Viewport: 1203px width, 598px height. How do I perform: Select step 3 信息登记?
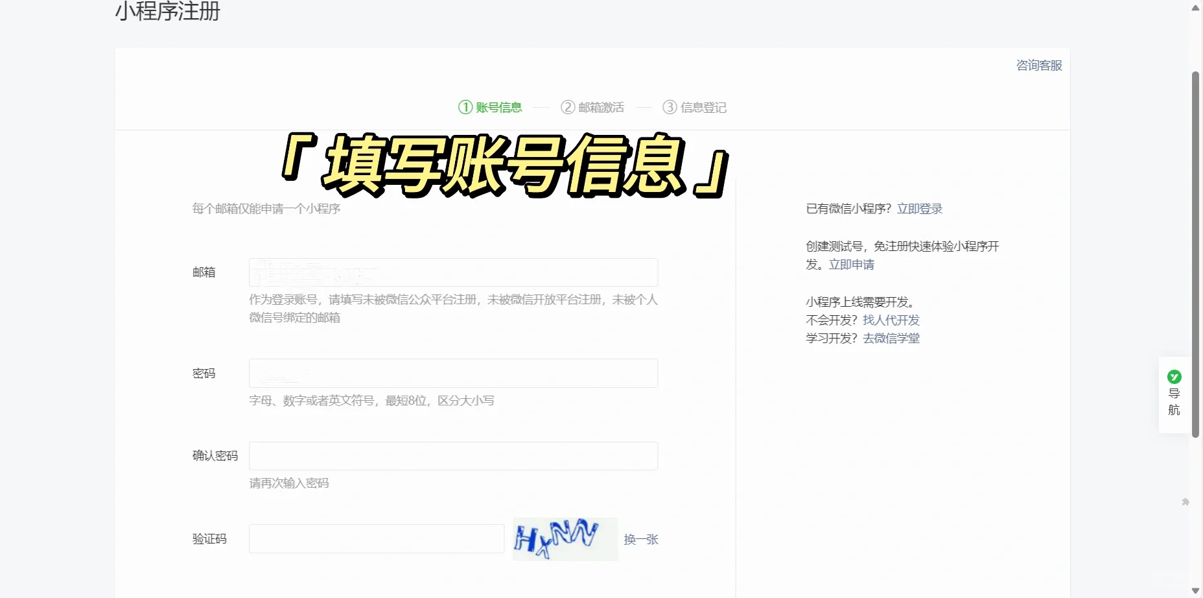click(694, 108)
